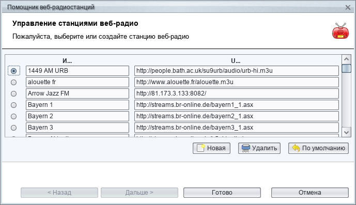Select the alouette fr station radio button
This screenshot has width=356, height=205.
(14, 82)
